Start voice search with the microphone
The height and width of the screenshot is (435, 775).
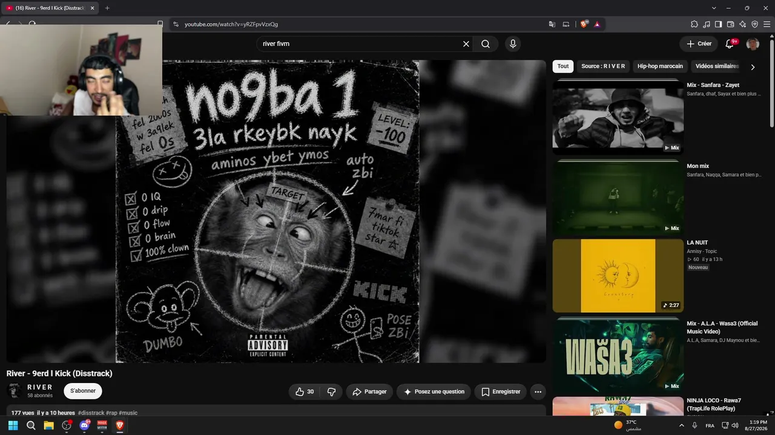click(513, 44)
